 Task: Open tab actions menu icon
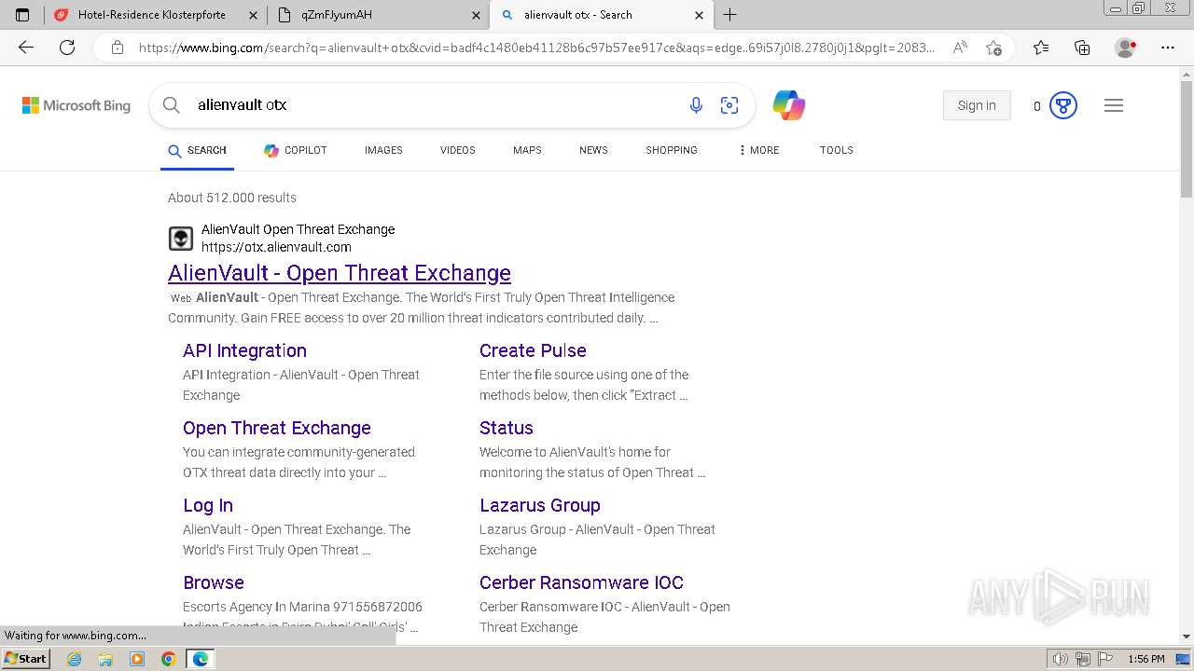[22, 15]
